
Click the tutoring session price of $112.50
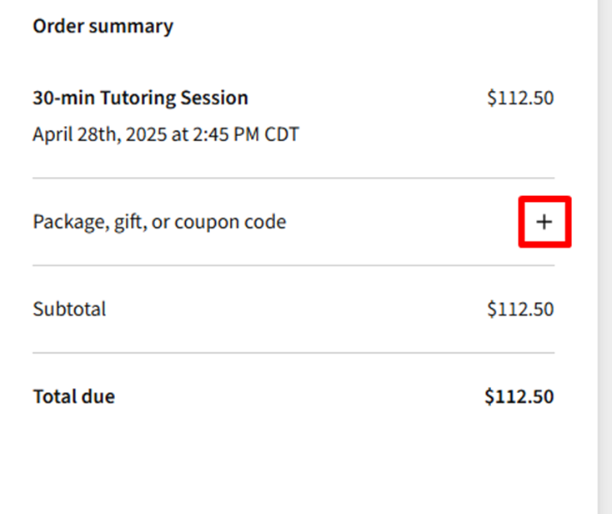coord(520,98)
